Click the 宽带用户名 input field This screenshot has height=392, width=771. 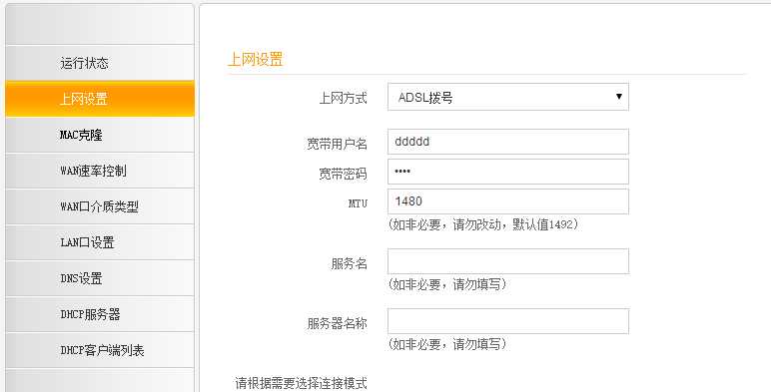point(508,142)
